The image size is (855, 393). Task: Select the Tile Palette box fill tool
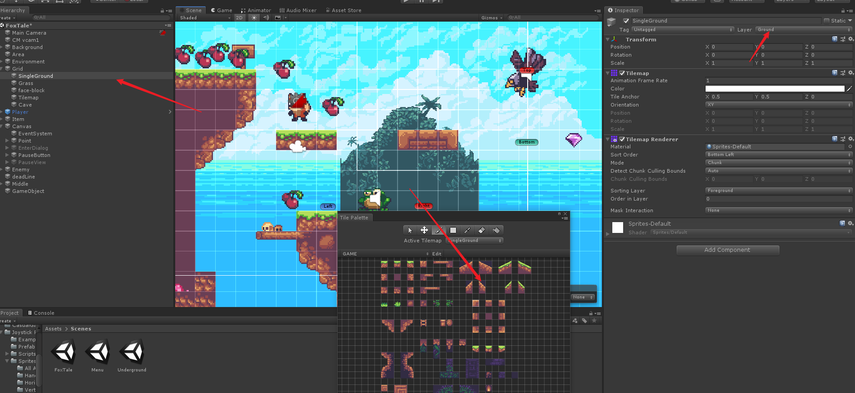453,230
